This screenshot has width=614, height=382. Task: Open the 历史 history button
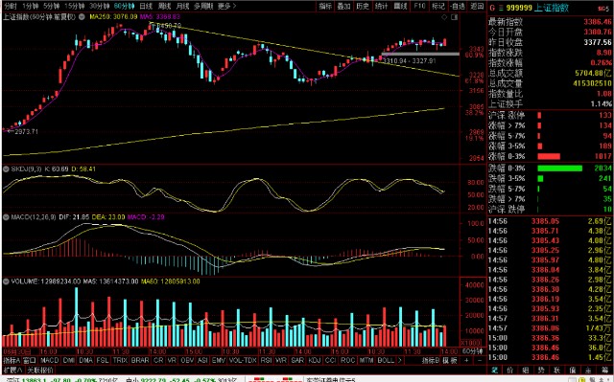tap(363, 6)
